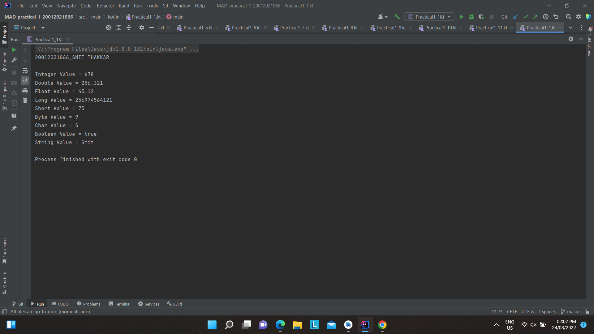Click the master branch widget

tap(571, 312)
